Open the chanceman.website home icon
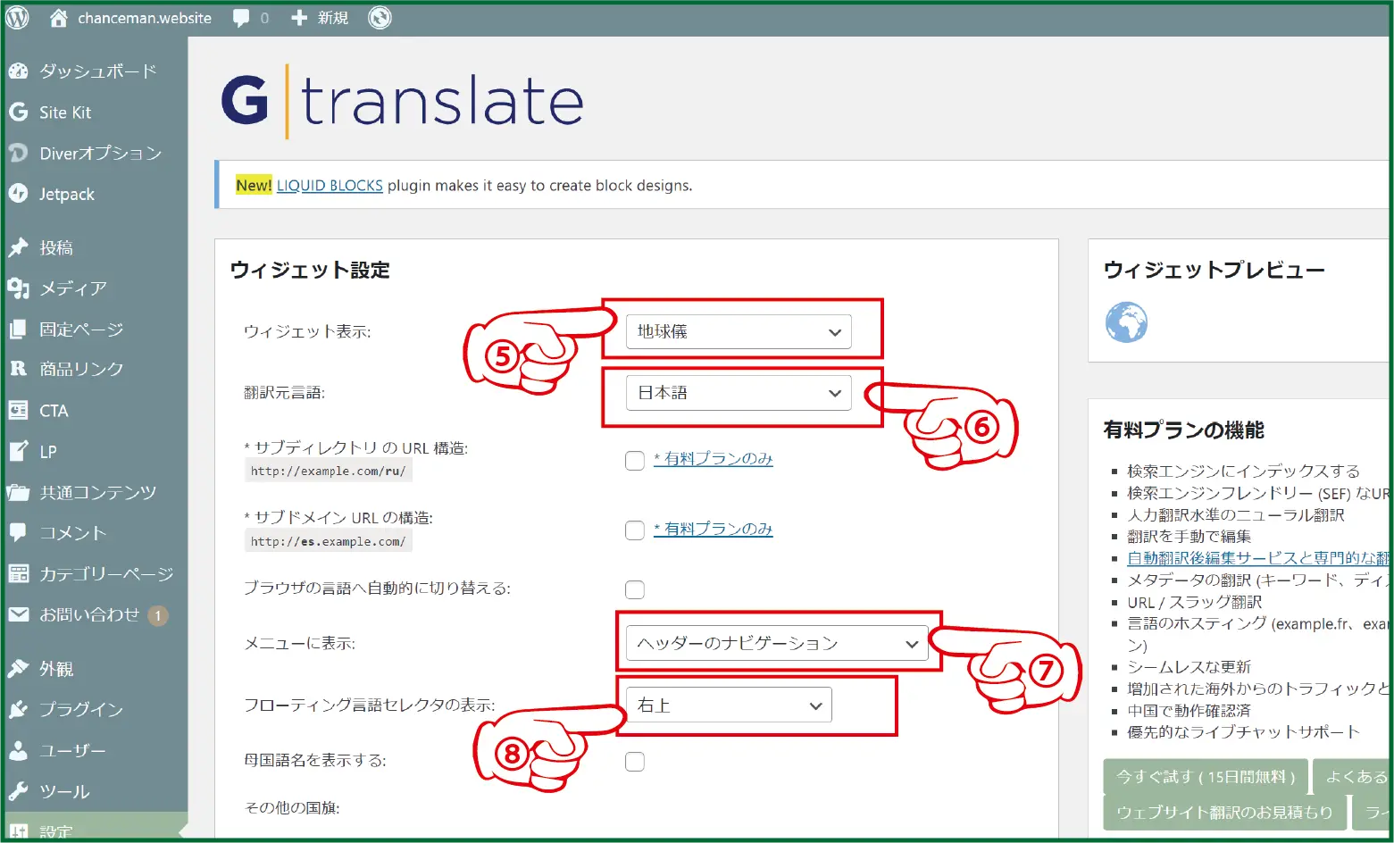Image resolution: width=1394 pixels, height=843 pixels. (59, 18)
